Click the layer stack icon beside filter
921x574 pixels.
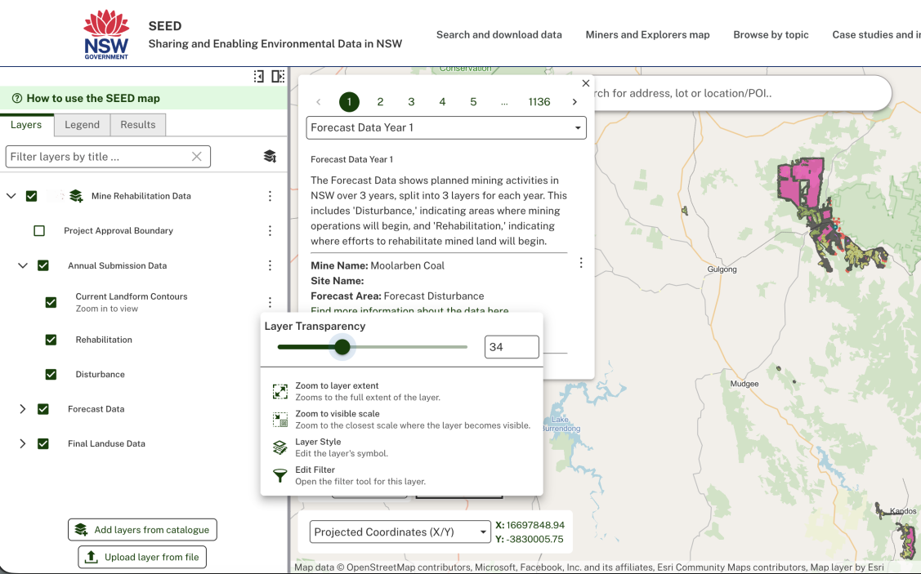coord(270,156)
